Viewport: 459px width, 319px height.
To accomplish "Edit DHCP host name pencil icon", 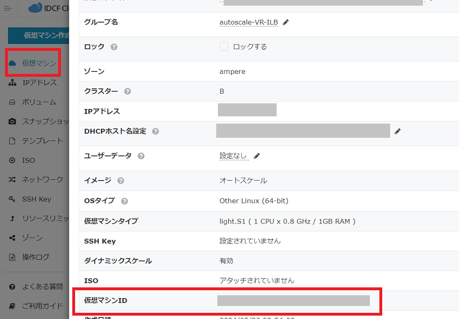I will pos(397,131).
